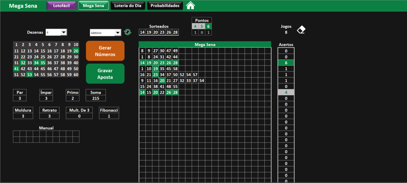Image resolution: width=407 pixels, height=183 pixels.
Task: Click number 58 in fourth game row
Action: click(x=175, y=69)
